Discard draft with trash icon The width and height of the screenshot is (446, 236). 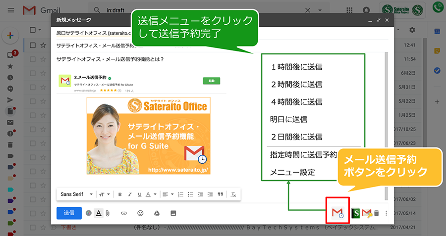(x=377, y=213)
